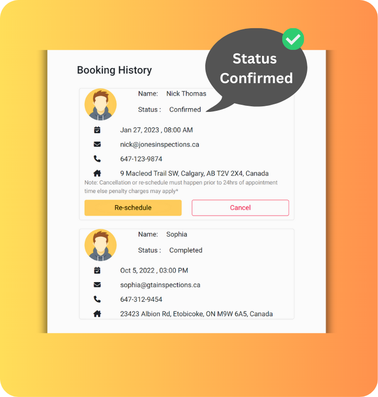Click the envelope icon beside nick@jonesinspections.ca
The image size is (378, 397).
pyautogui.click(x=97, y=145)
